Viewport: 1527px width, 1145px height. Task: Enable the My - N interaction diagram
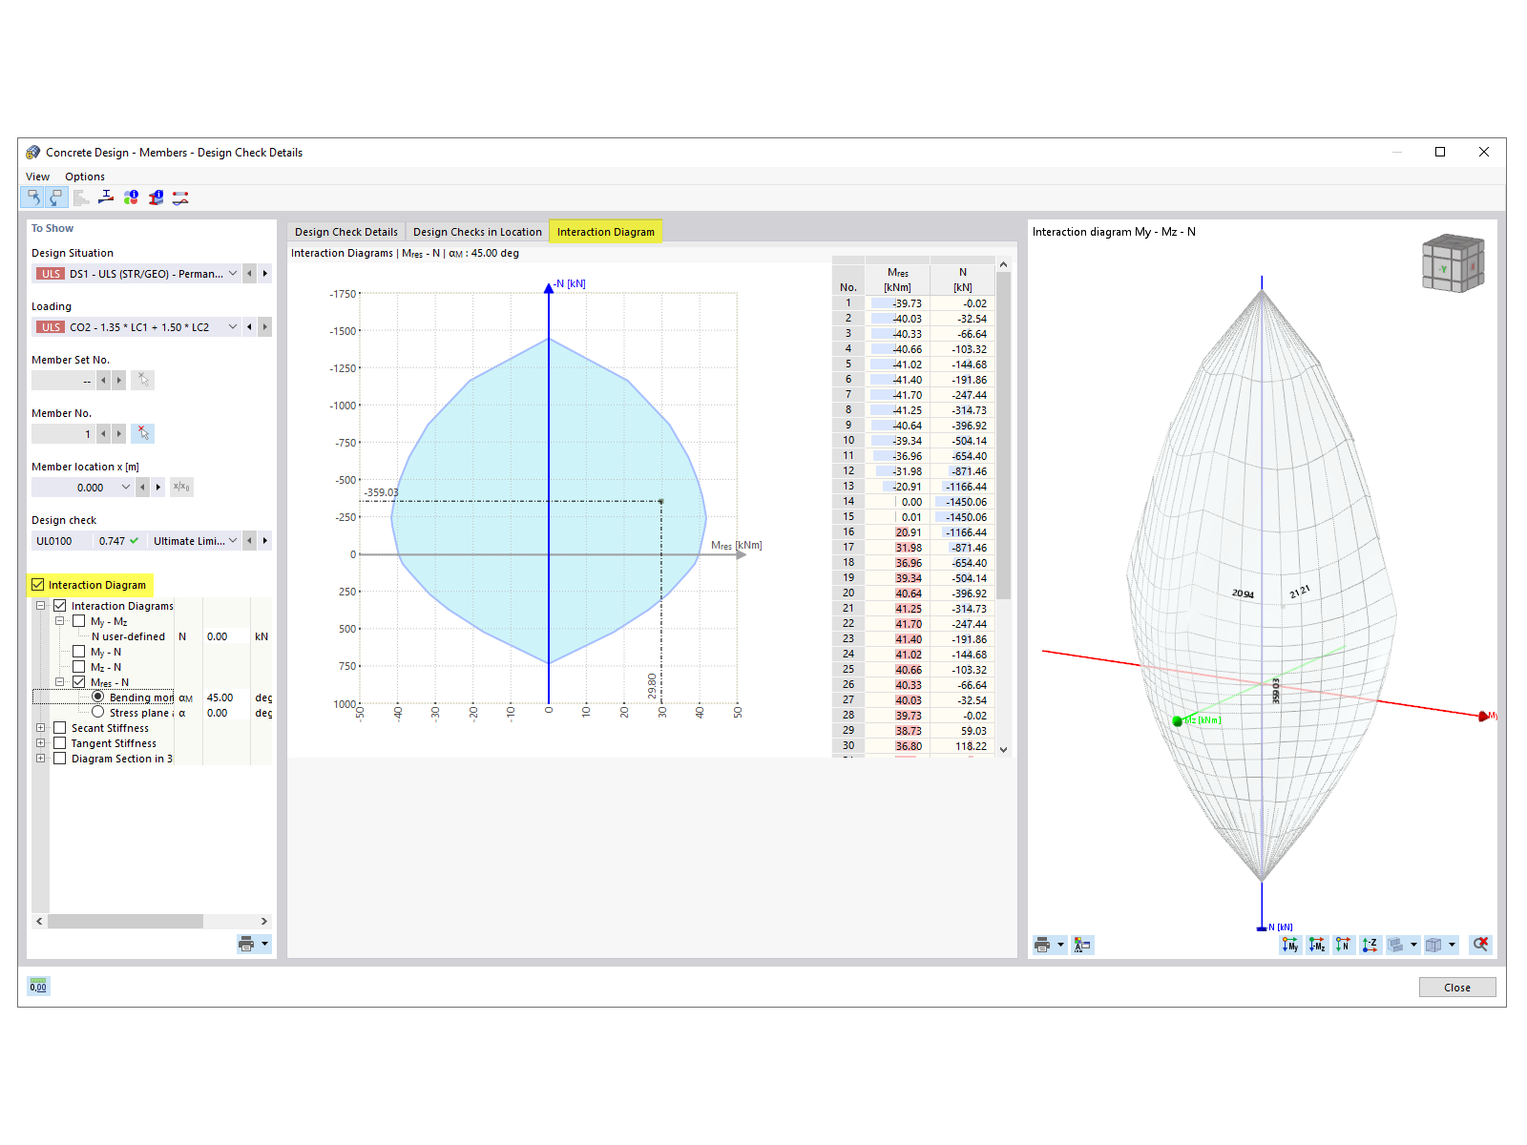tap(80, 651)
